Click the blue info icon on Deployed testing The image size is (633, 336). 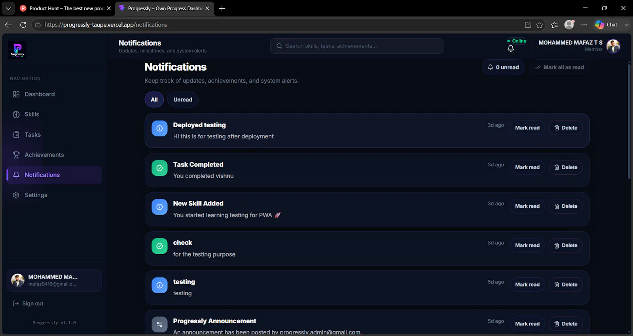[x=159, y=128]
